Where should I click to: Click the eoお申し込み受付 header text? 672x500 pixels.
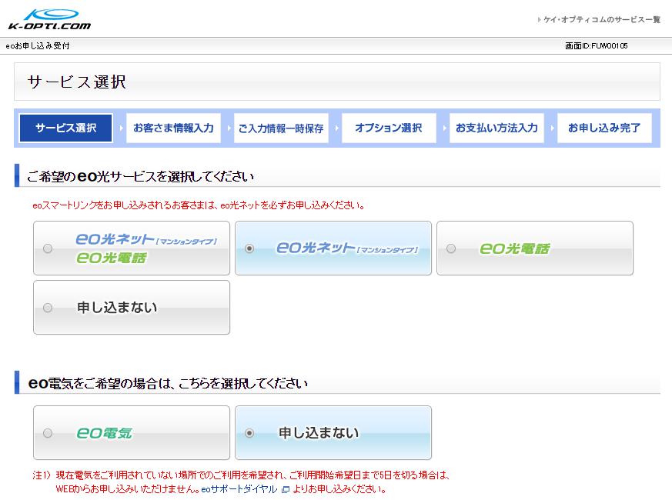pyautogui.click(x=38, y=46)
